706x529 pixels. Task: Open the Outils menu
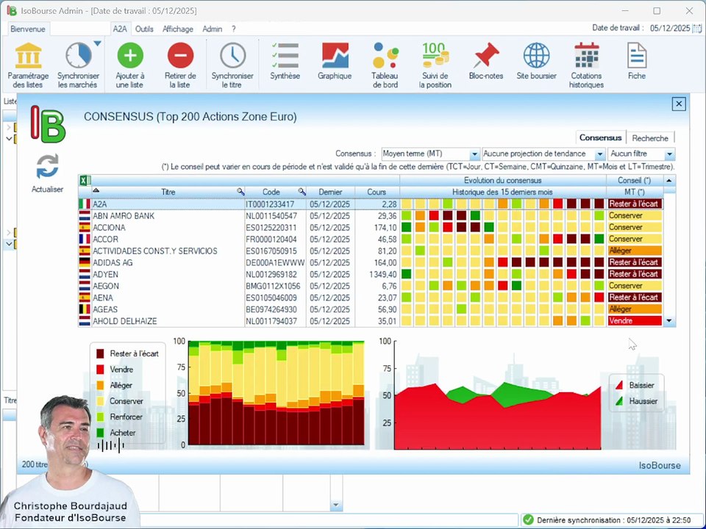pos(144,29)
